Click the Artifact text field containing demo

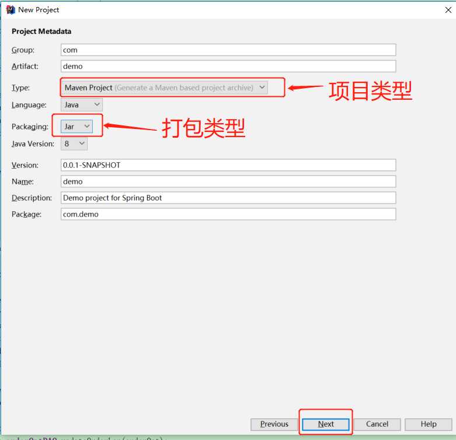[x=228, y=67]
